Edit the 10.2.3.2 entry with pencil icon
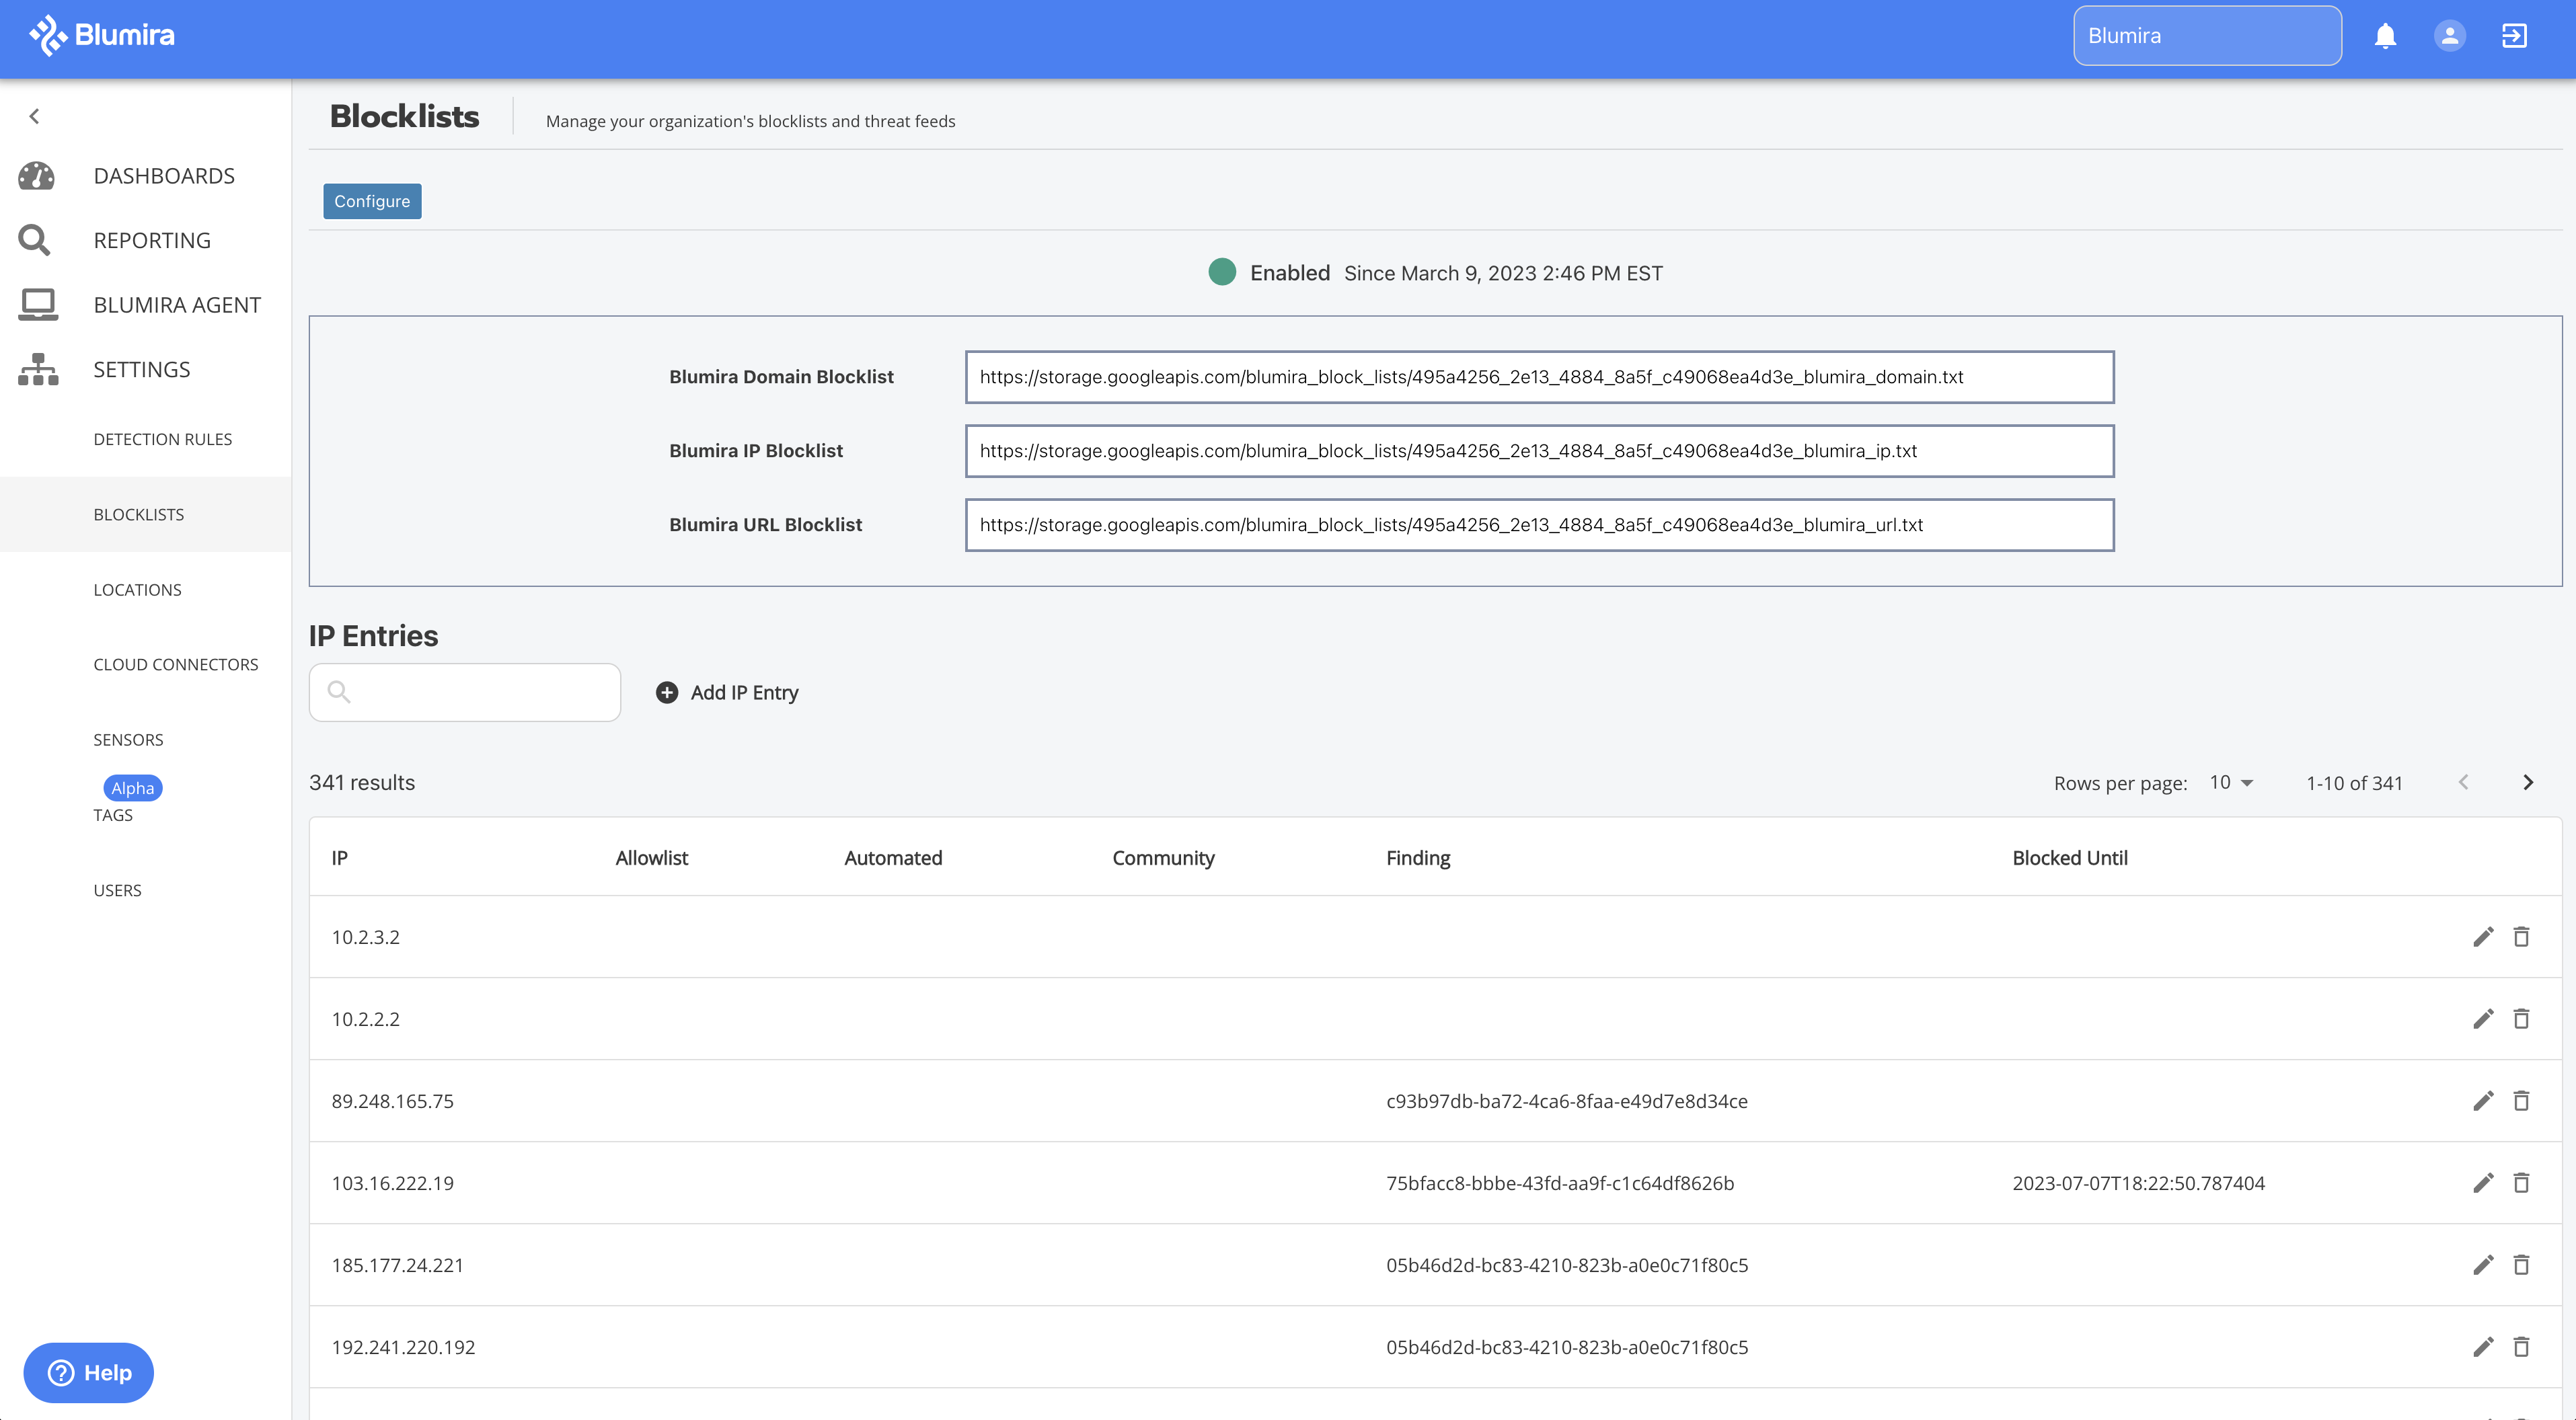The image size is (2576, 1420). click(x=2483, y=937)
